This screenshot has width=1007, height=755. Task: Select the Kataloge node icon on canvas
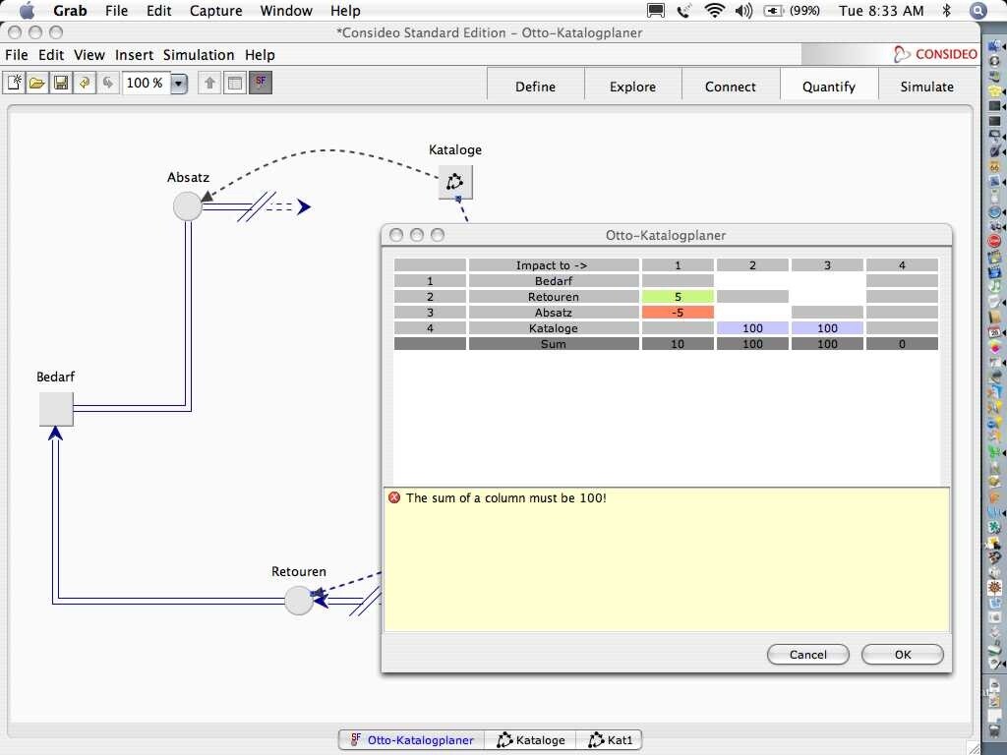pos(454,182)
